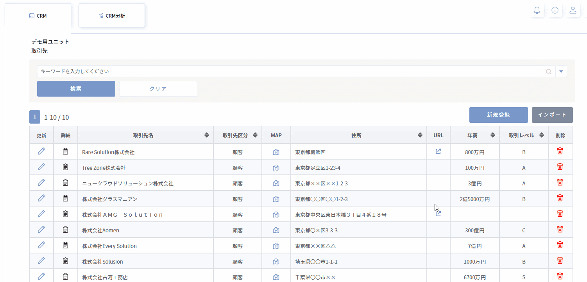The image size is (587, 282).
Task: Switch to the CRM分析 tab
Action: tap(112, 16)
